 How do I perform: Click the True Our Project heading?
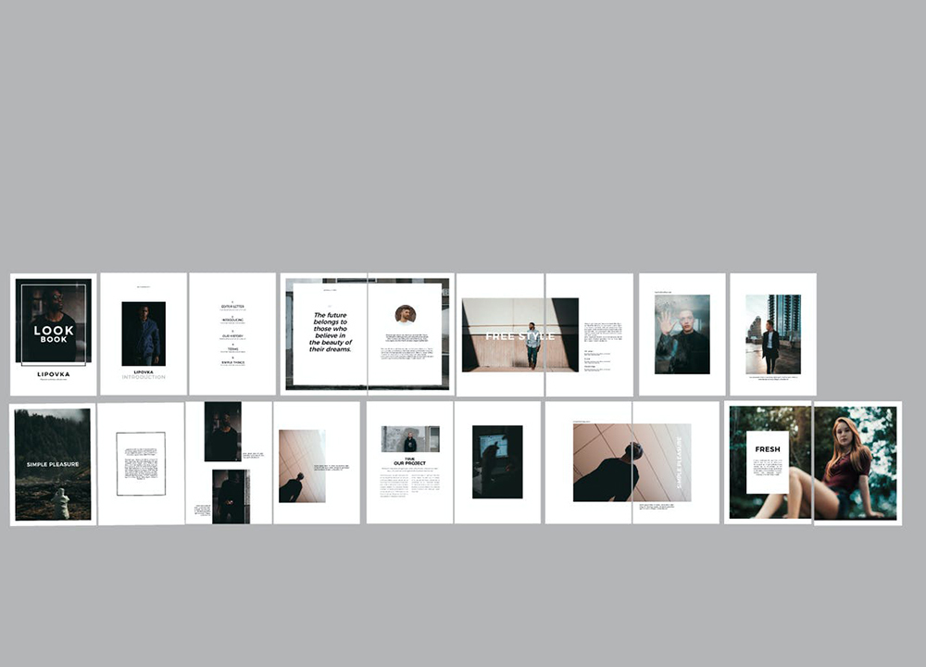pos(409,460)
